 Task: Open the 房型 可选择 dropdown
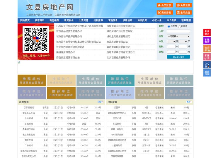click(x=178, y=36)
